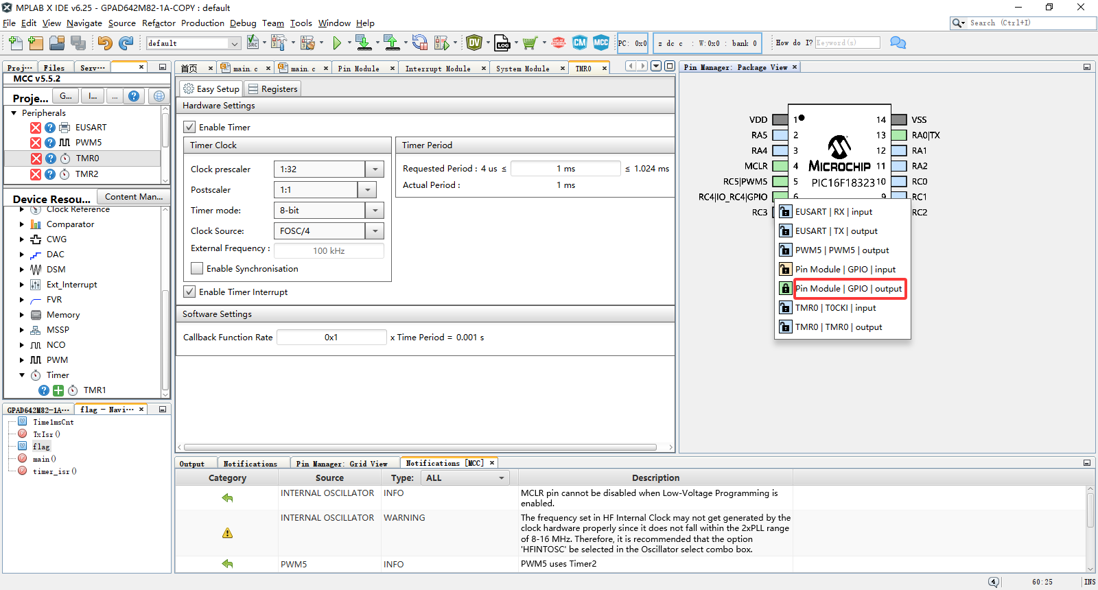1098x590 pixels.
Task: Toggle Enable Timer Interrupt checkbox
Action: click(x=189, y=292)
